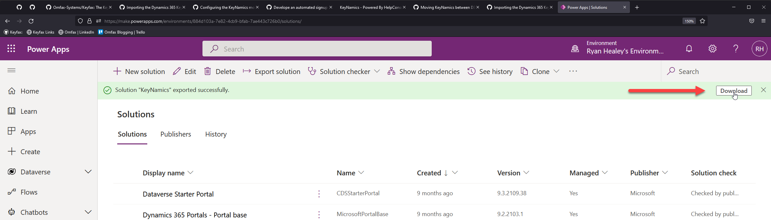This screenshot has height=220, width=771.
Task: Open the more commands ellipsis
Action: 573,71
